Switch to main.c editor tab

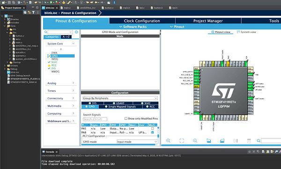click(66, 8)
